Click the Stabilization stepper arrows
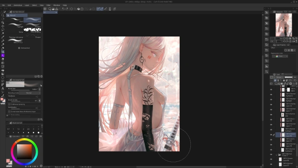The width and height of the screenshot is (298, 168). click(38, 108)
